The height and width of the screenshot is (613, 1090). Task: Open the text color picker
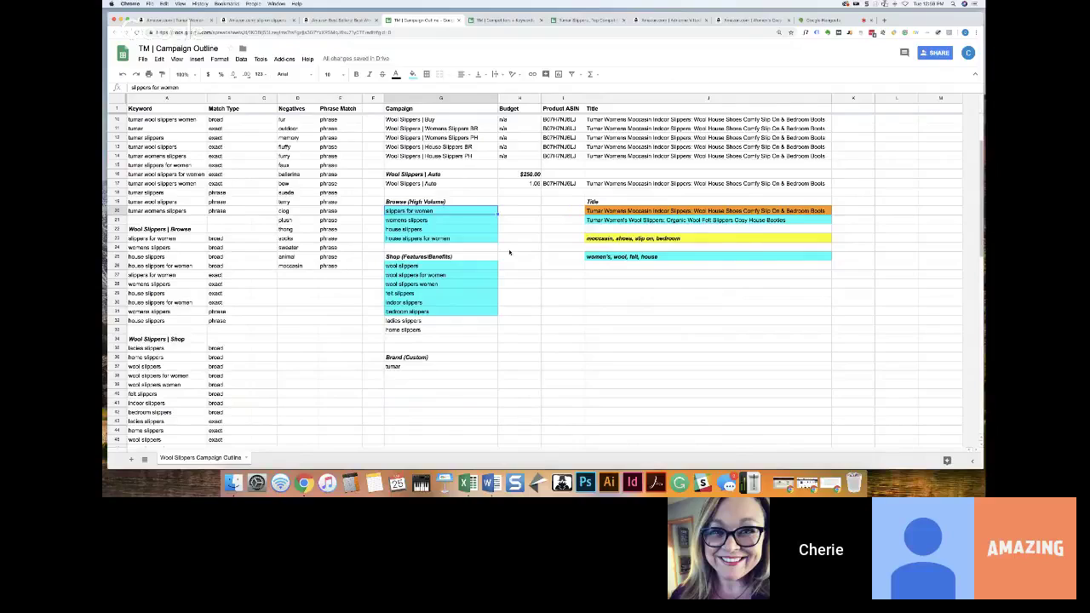tap(396, 74)
